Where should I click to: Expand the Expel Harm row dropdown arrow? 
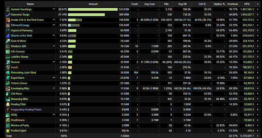click(54, 78)
